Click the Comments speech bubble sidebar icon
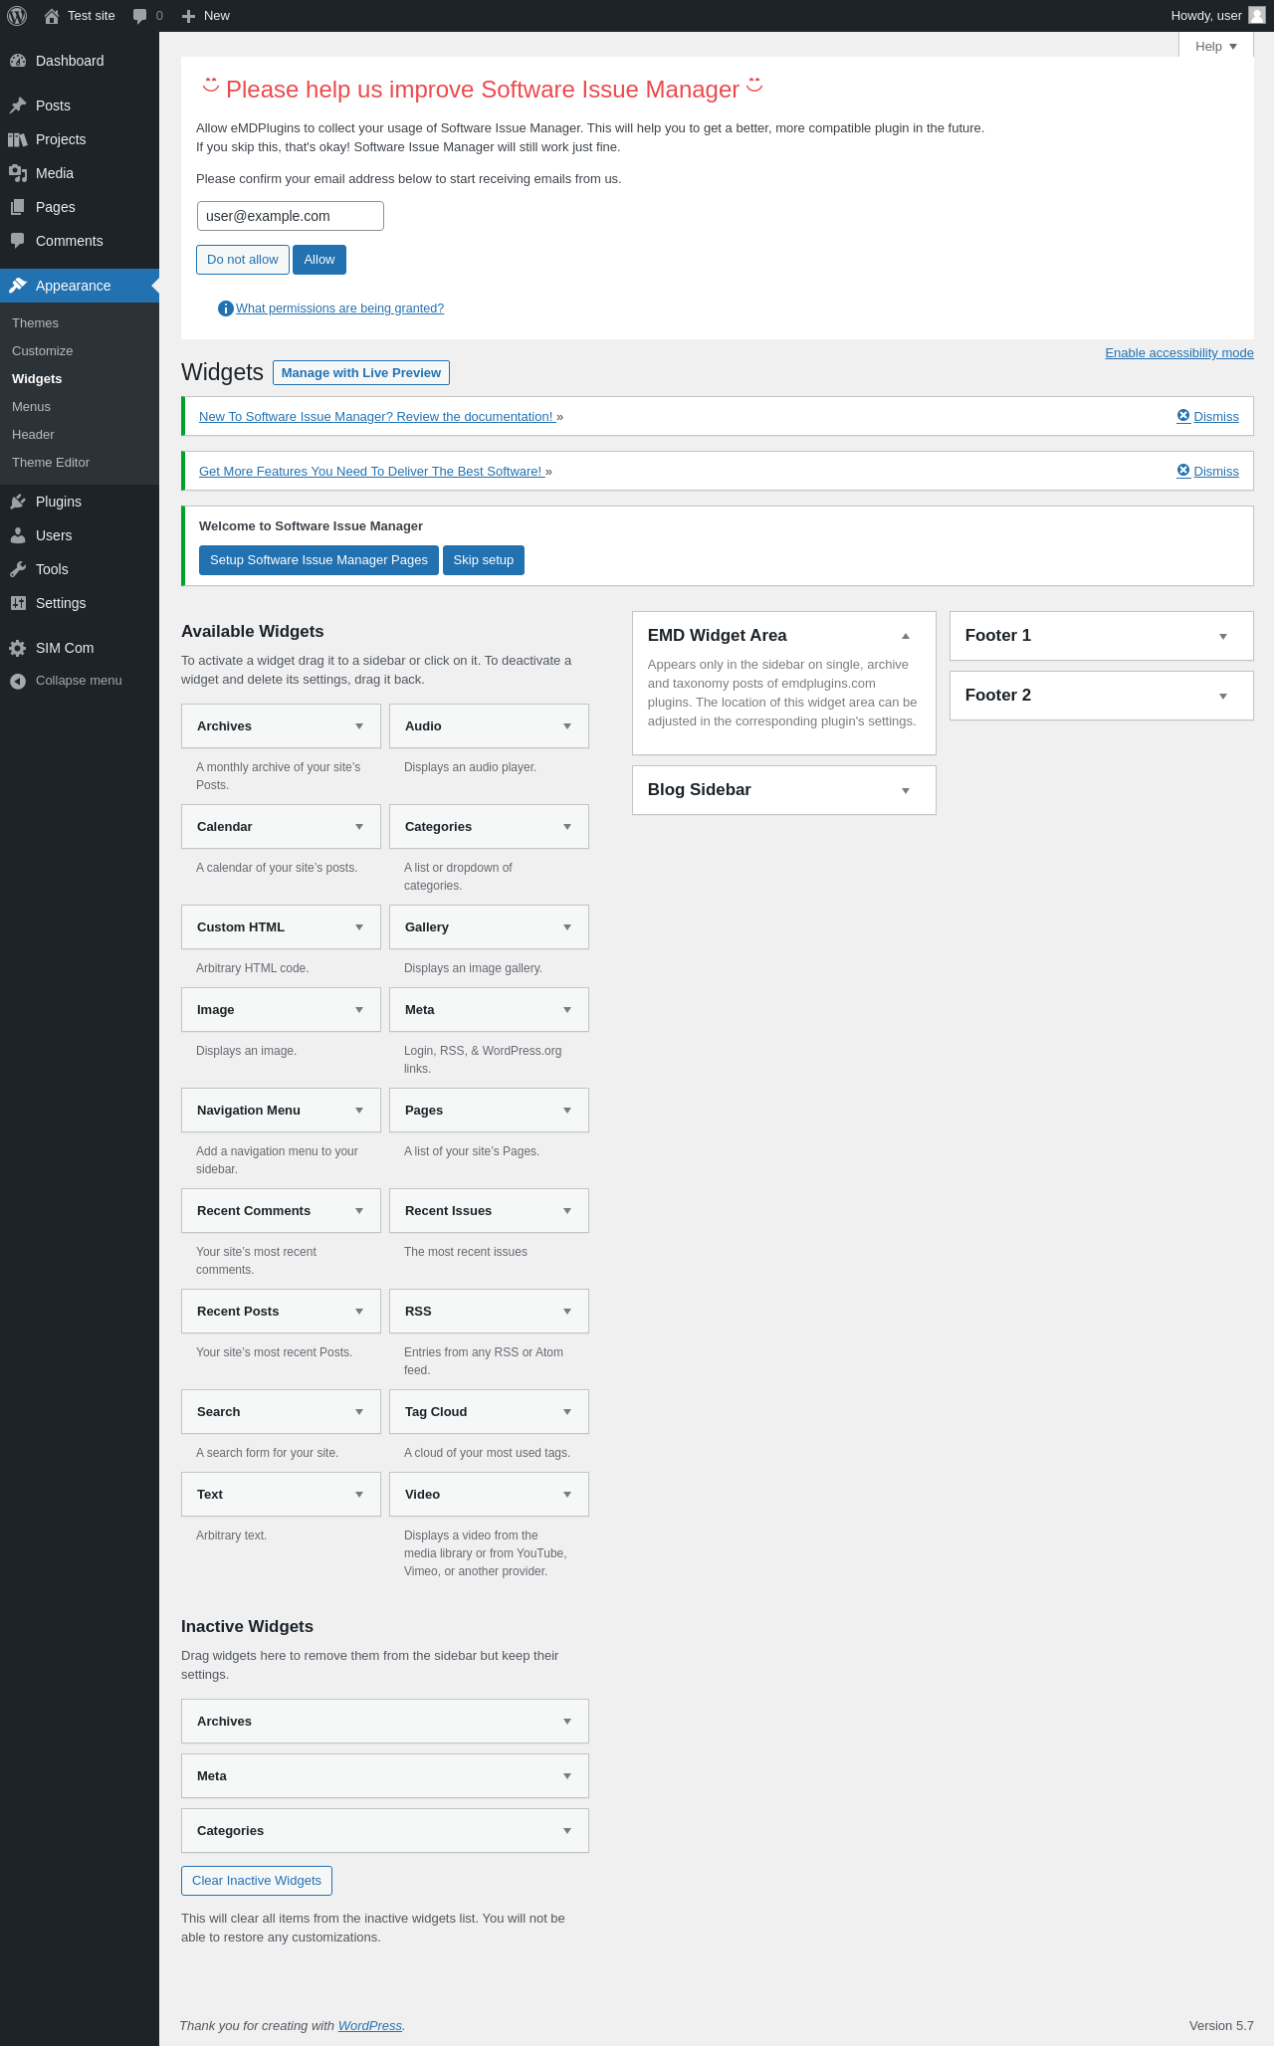 click(18, 241)
